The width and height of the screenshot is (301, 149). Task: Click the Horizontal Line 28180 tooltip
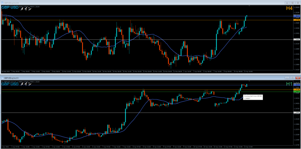point(253,97)
